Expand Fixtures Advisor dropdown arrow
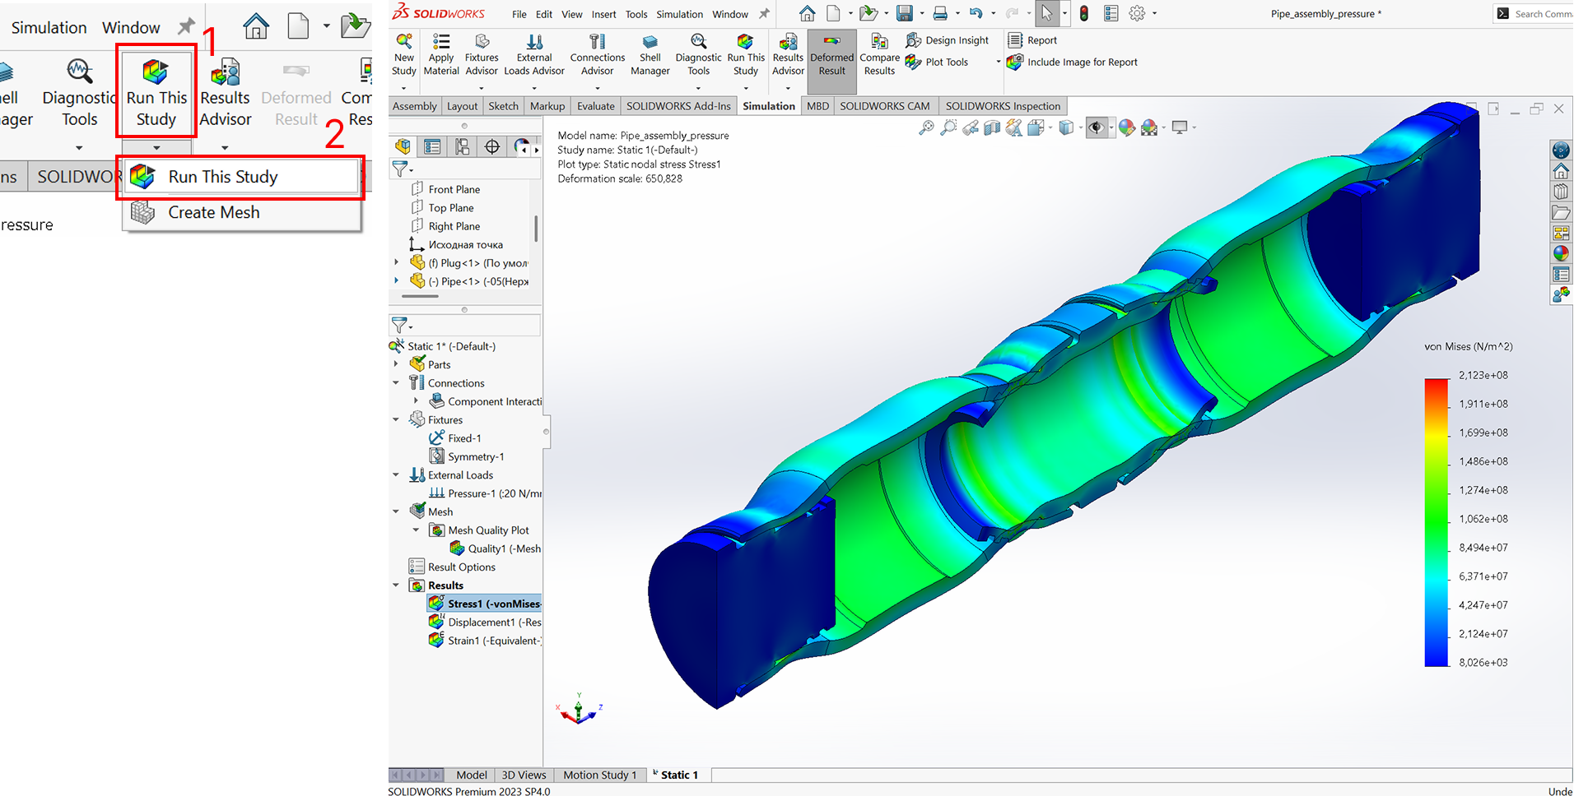 [x=482, y=88]
